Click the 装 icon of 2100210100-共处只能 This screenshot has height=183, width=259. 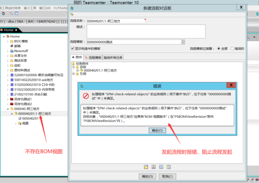tap(12, 94)
